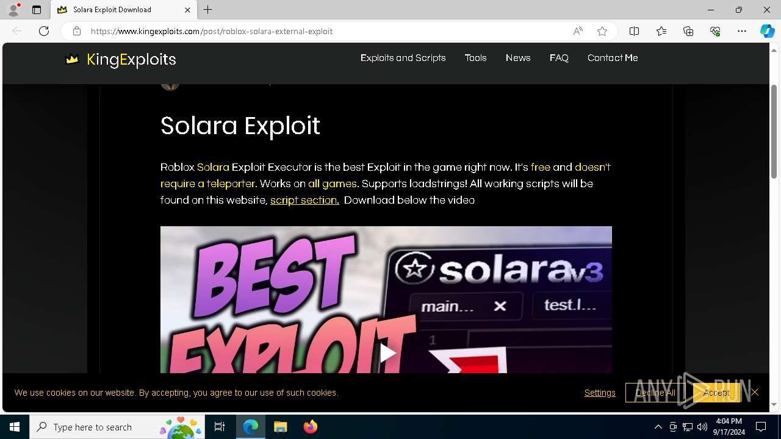Open volume control tray icon

702,427
